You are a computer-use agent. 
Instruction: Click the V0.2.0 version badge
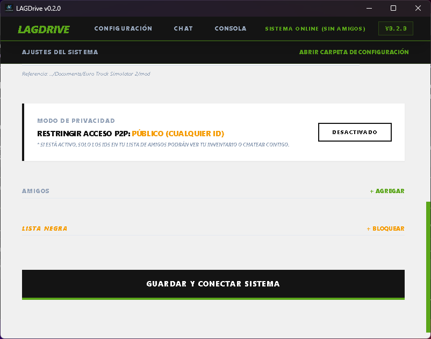tap(396, 28)
